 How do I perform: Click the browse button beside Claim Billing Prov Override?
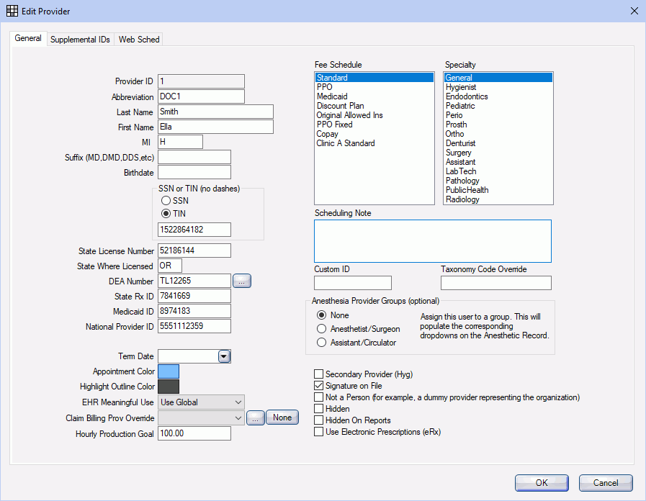point(255,417)
